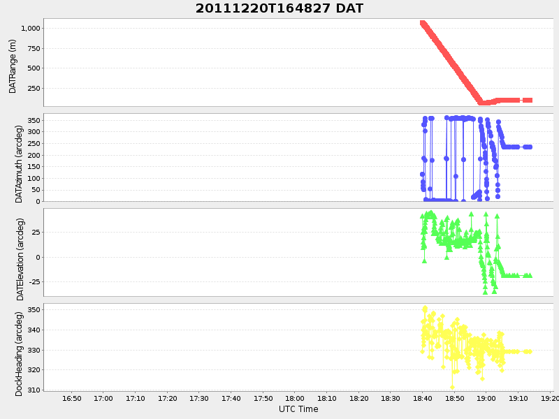Select the 16:50 time tick label
Image resolution: width=559 pixels, height=419 pixels.
coord(72,398)
